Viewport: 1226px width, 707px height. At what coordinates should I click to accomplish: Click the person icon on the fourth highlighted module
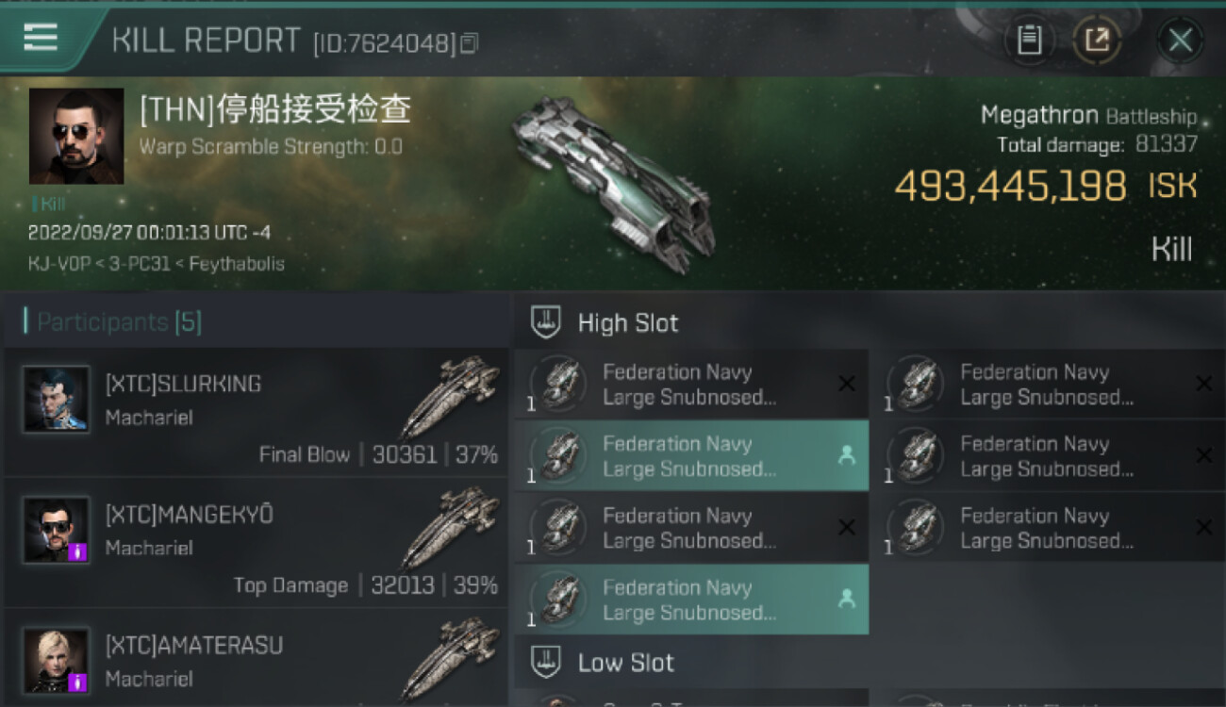[x=847, y=599]
